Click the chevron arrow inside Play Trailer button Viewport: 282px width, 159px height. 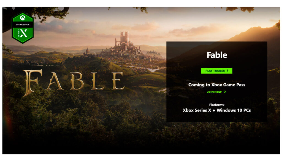227,71
